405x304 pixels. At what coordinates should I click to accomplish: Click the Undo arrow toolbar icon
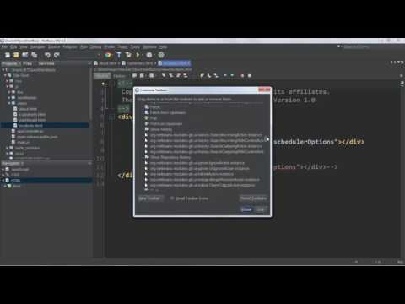pyautogui.click(x=47, y=55)
